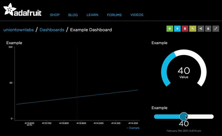Click the 100 label on y-axis

(x=11, y=47)
